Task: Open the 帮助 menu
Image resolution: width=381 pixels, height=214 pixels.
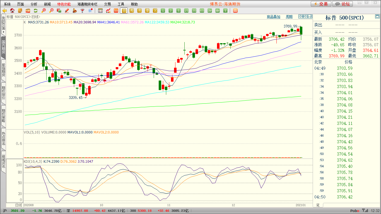Action: [134, 4]
